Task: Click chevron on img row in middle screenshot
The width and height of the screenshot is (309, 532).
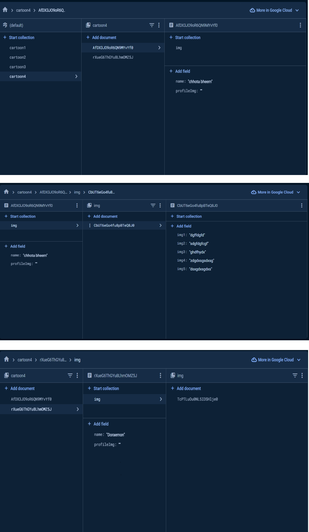Action: tap(78, 225)
